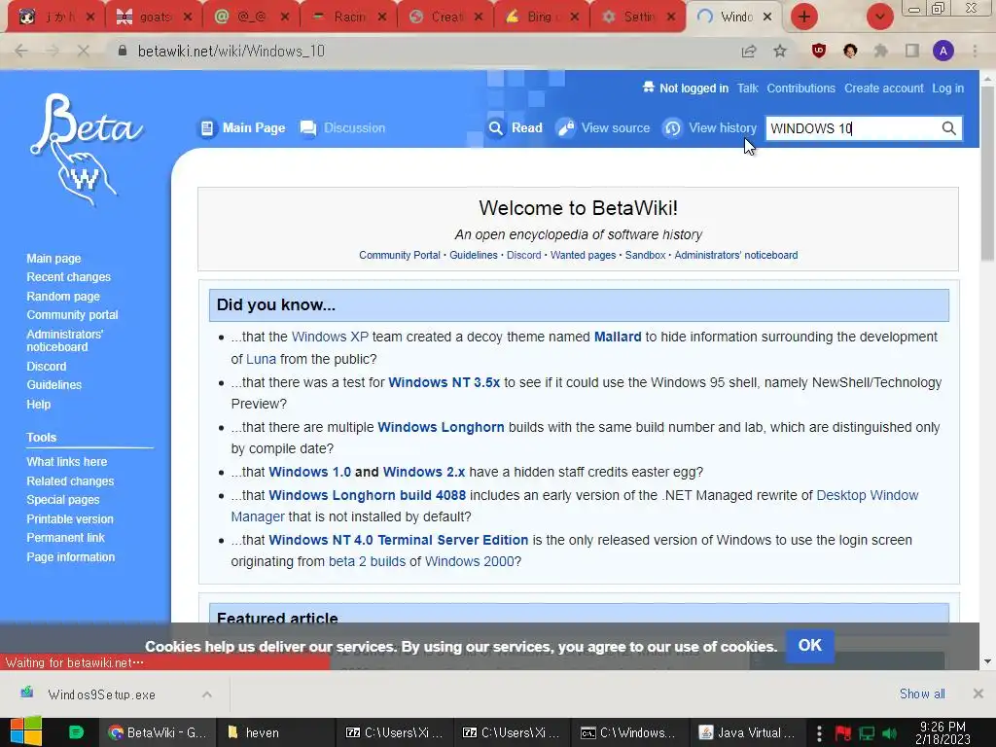Open the extensions puzzle icon
This screenshot has width=996, height=747.
click(881, 51)
